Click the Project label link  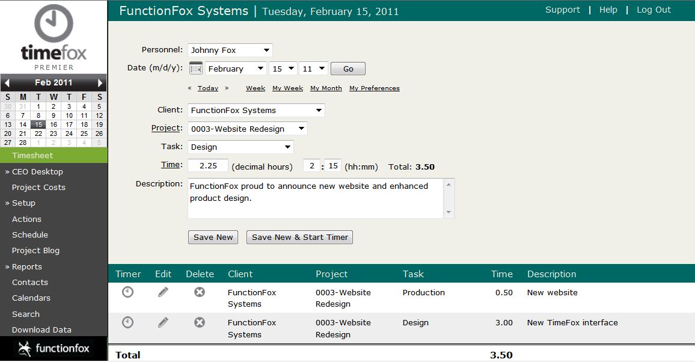pos(167,128)
